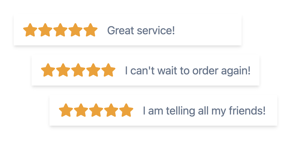
Task: Click the fifth star next to "Great service!"
Action: point(90,30)
